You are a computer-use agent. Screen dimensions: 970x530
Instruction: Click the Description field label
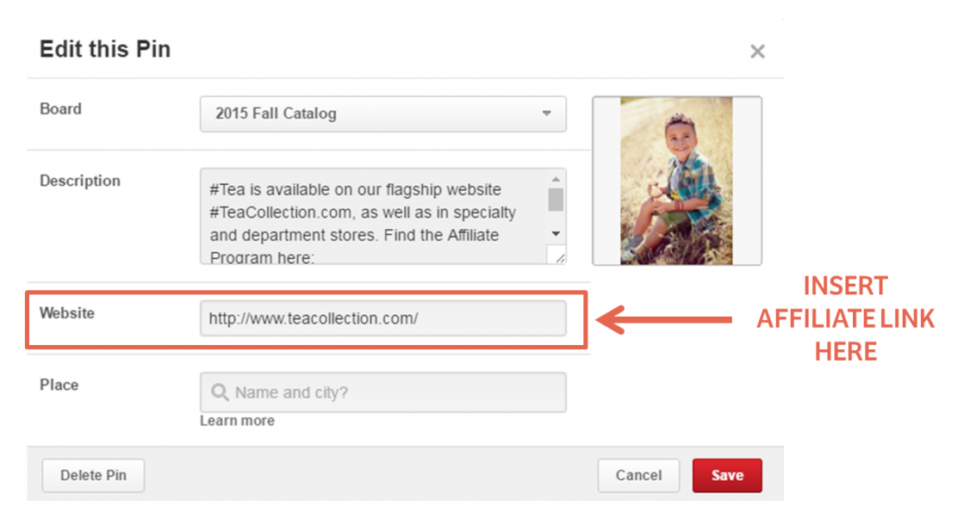(x=80, y=181)
